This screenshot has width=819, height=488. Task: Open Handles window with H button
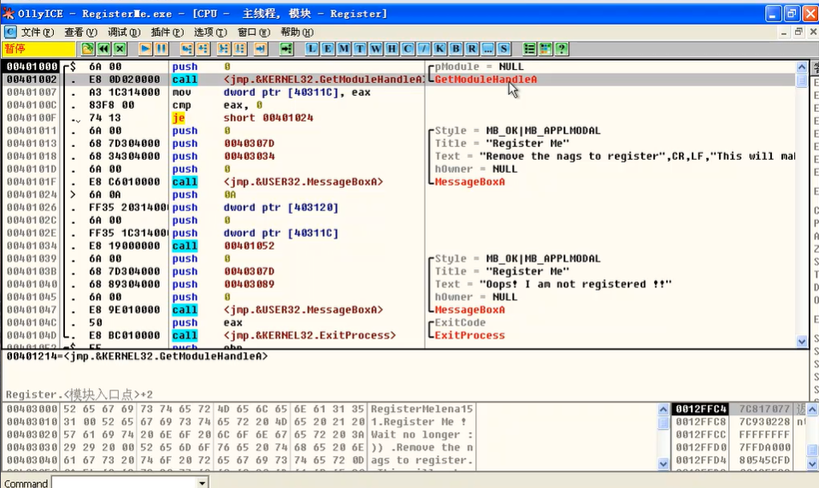pyautogui.click(x=392, y=49)
